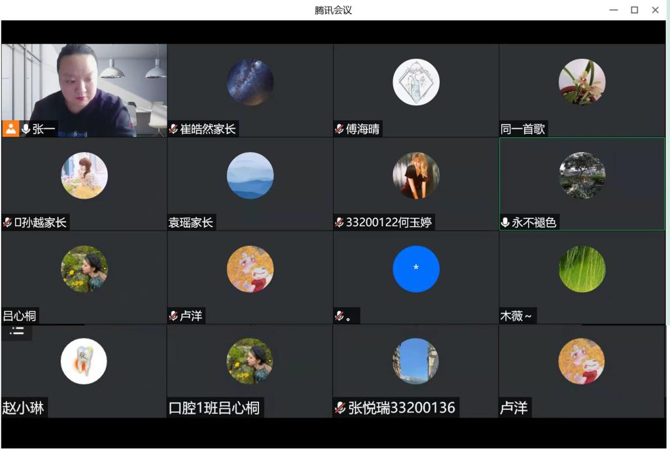Viewport: 670px width, 449px height.
Task: Click the avatar above 吕心桐 in third row
Action: click(84, 269)
